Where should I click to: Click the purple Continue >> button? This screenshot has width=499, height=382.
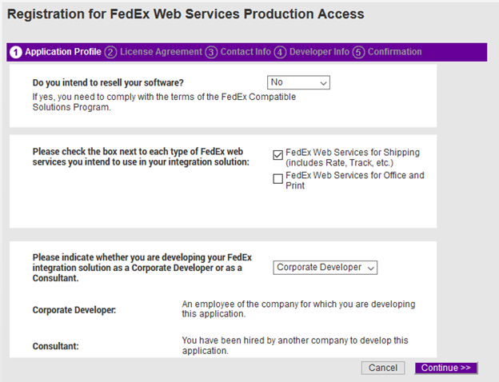click(x=446, y=368)
